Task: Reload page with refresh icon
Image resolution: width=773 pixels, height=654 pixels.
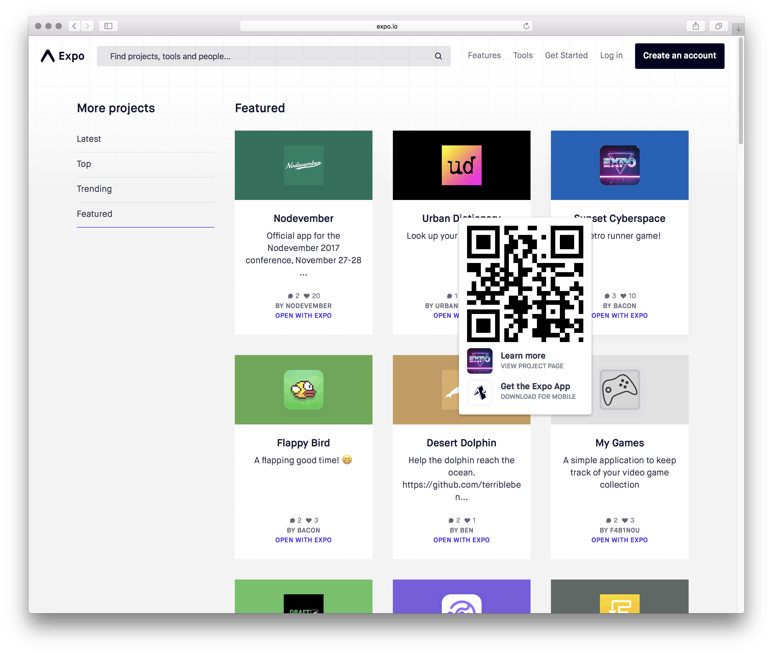Action: click(x=526, y=26)
